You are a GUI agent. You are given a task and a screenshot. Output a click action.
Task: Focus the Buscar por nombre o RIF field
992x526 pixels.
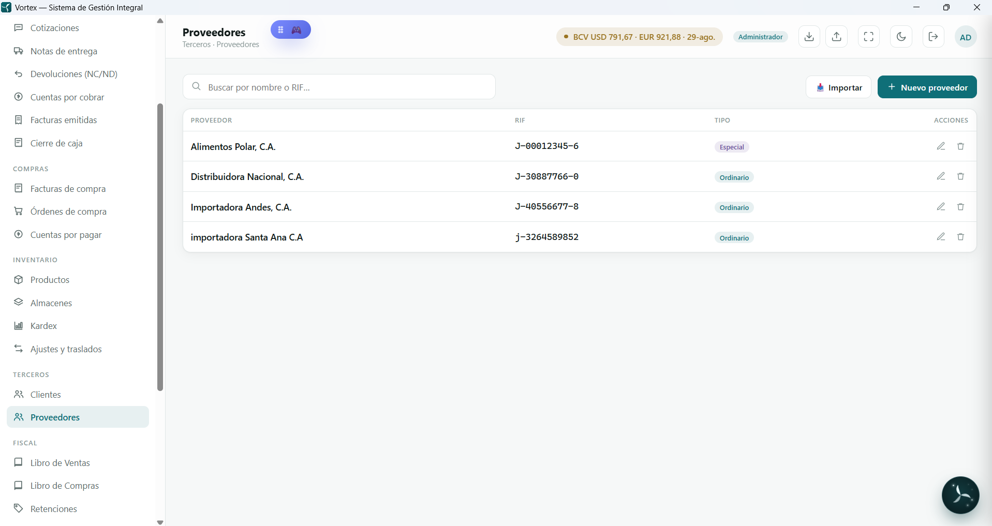pos(339,87)
